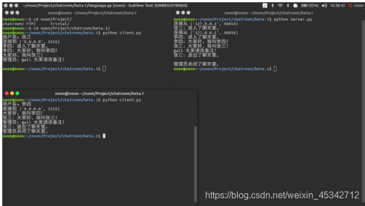Open the clock showing 16:38:43

337,6
